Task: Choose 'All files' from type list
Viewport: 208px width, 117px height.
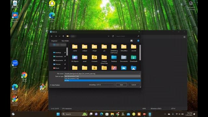Action: pos(102,81)
